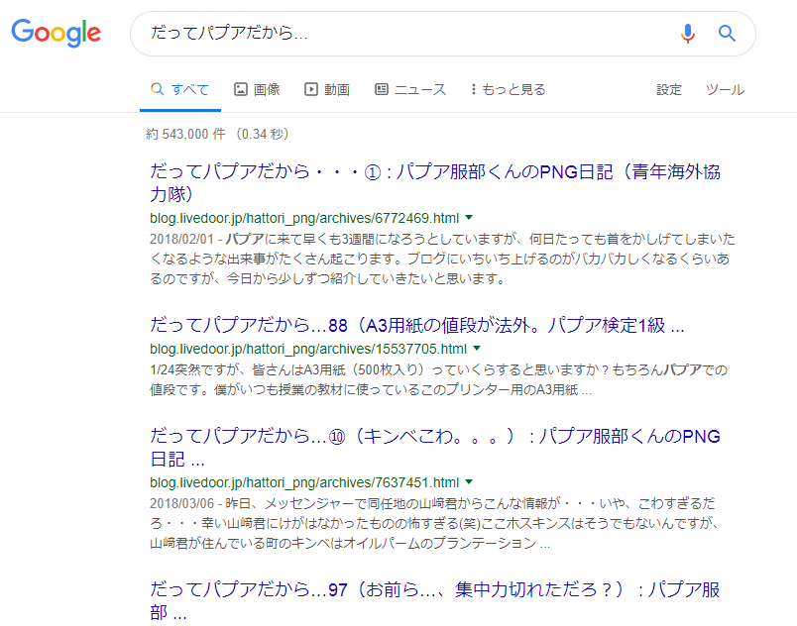The height and width of the screenshot is (626, 797).
Task: Click snippet date 2018/02/01
Action: click(x=181, y=239)
